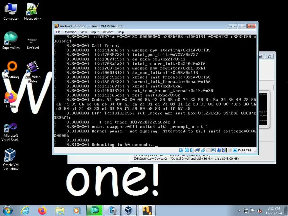Click the IDE Secondary Device 0 label
Screen dimensions: 288x216
pyautogui.click(x=150, y=159)
